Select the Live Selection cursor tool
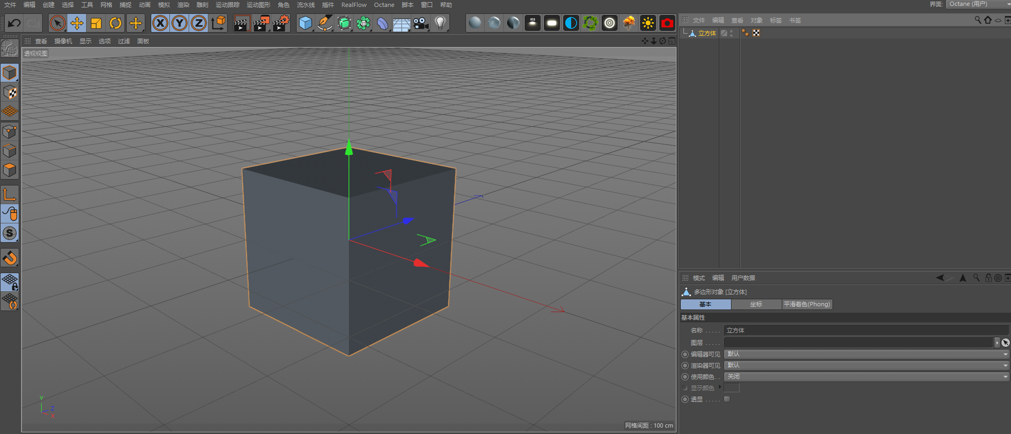Image resolution: width=1011 pixels, height=434 pixels. [x=57, y=24]
